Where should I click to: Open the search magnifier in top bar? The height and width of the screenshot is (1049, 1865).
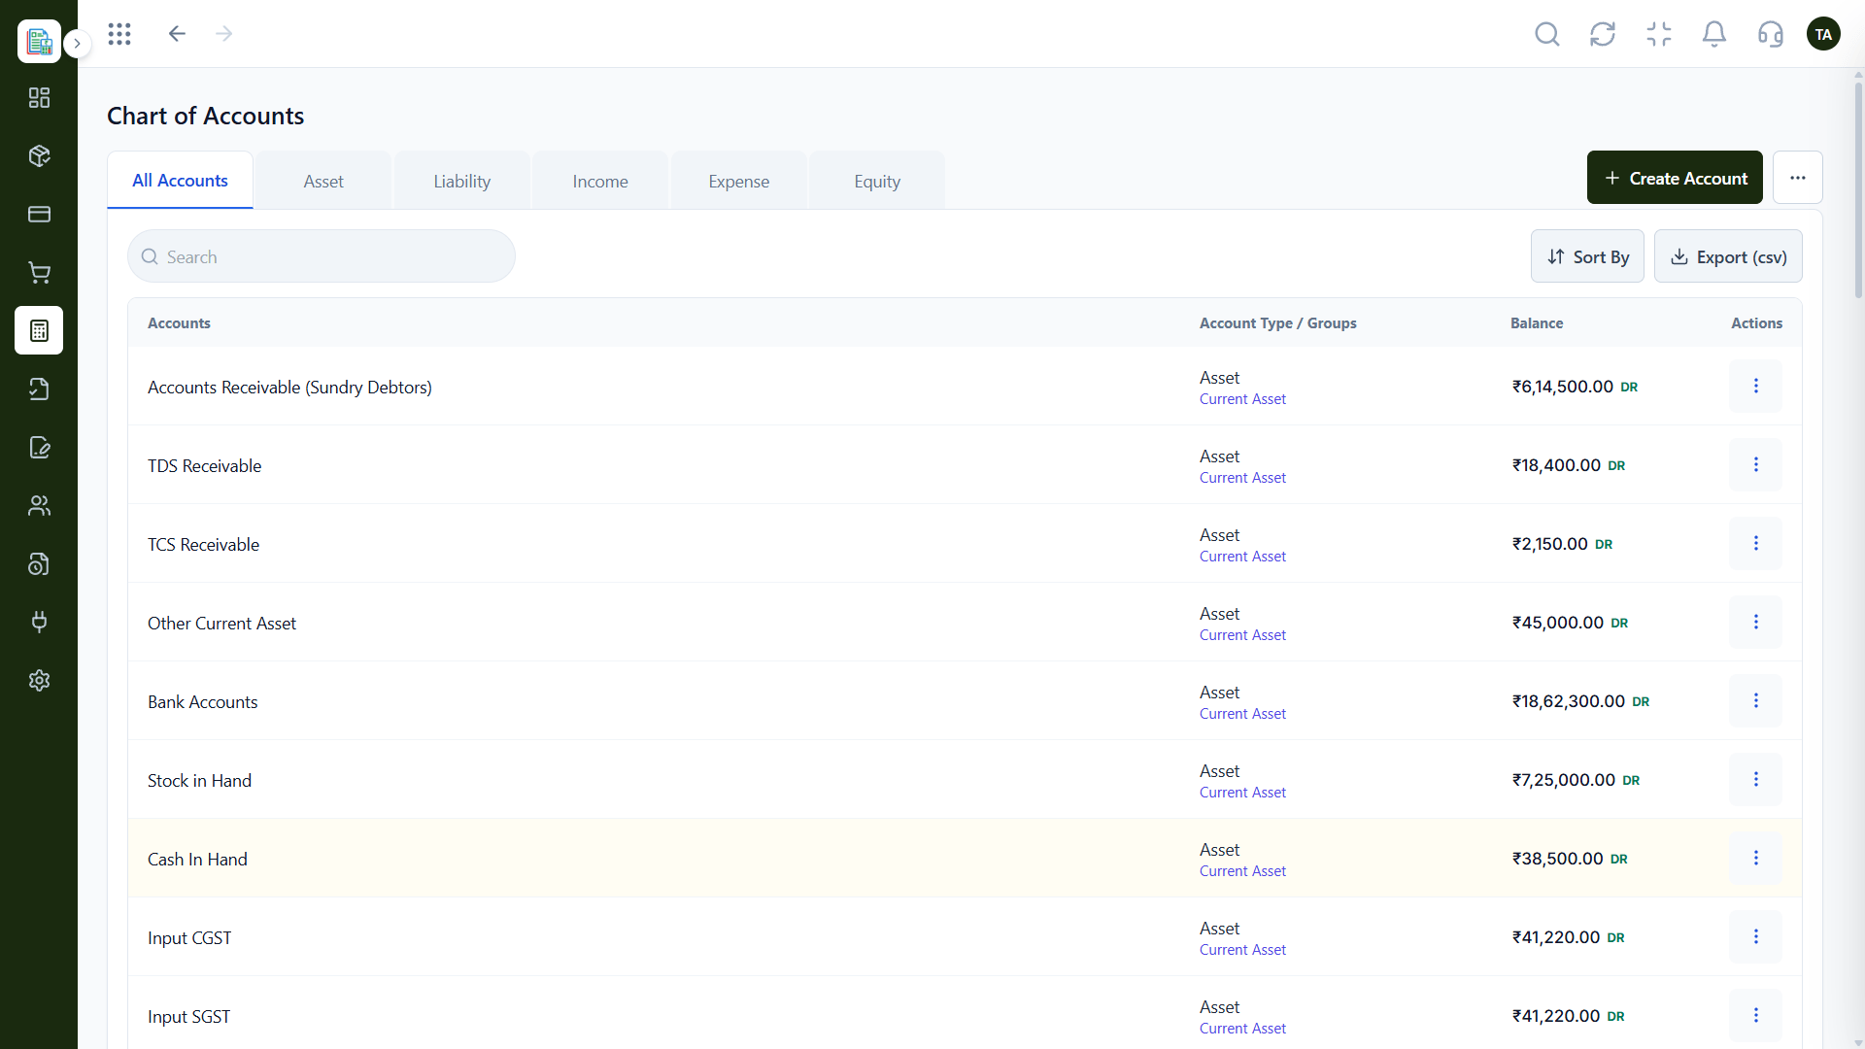(1547, 35)
